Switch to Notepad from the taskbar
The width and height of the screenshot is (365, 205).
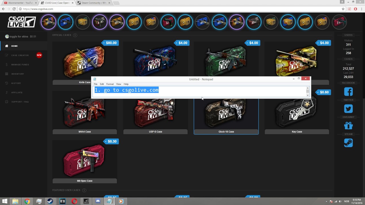(109, 201)
